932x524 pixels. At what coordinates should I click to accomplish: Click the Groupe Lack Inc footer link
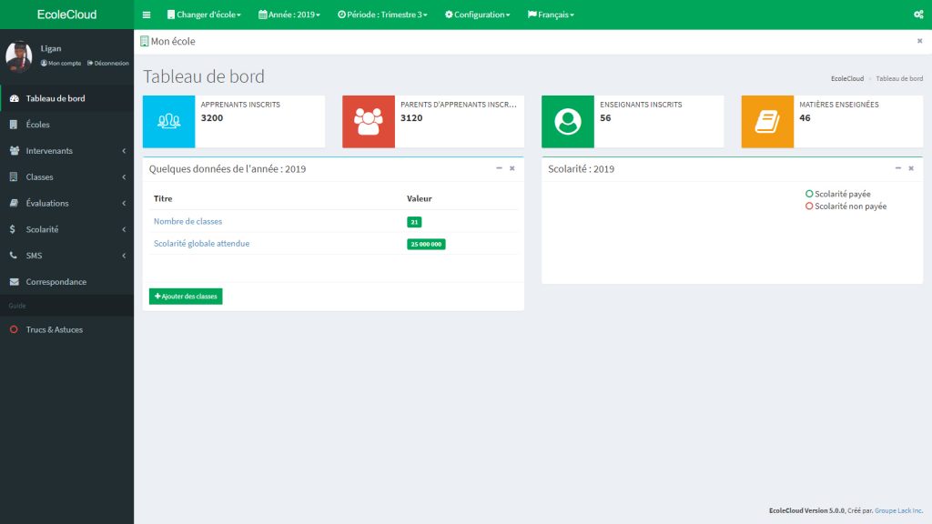click(x=899, y=510)
